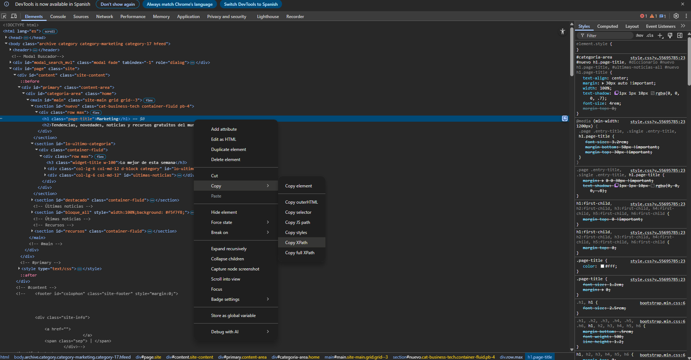The height and width of the screenshot is (360, 691).
Task: Click the element state :hov icon
Action: [639, 35]
